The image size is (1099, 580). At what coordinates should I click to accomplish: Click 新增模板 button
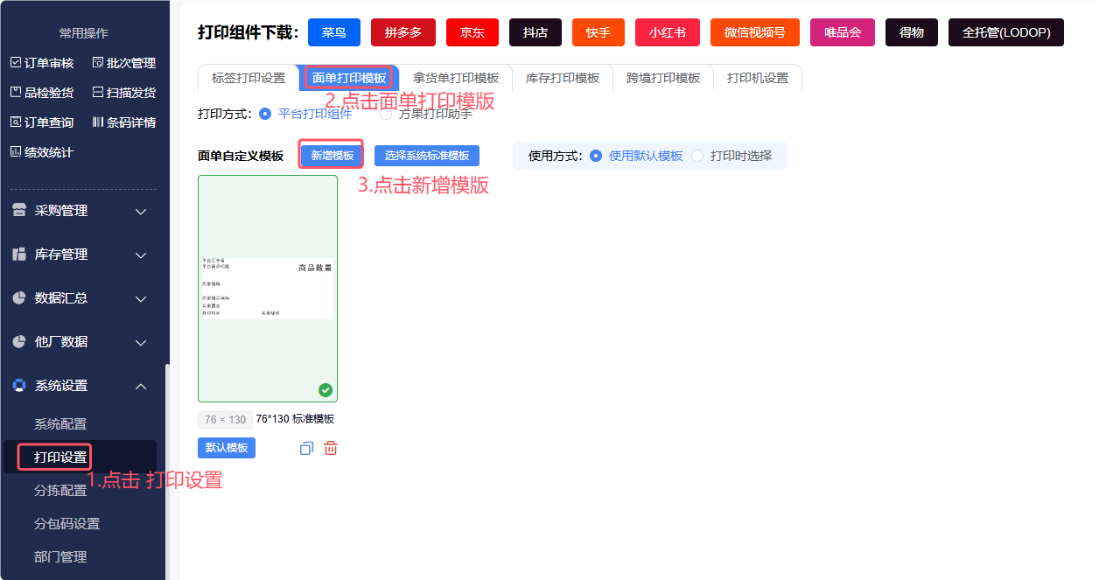coord(332,156)
